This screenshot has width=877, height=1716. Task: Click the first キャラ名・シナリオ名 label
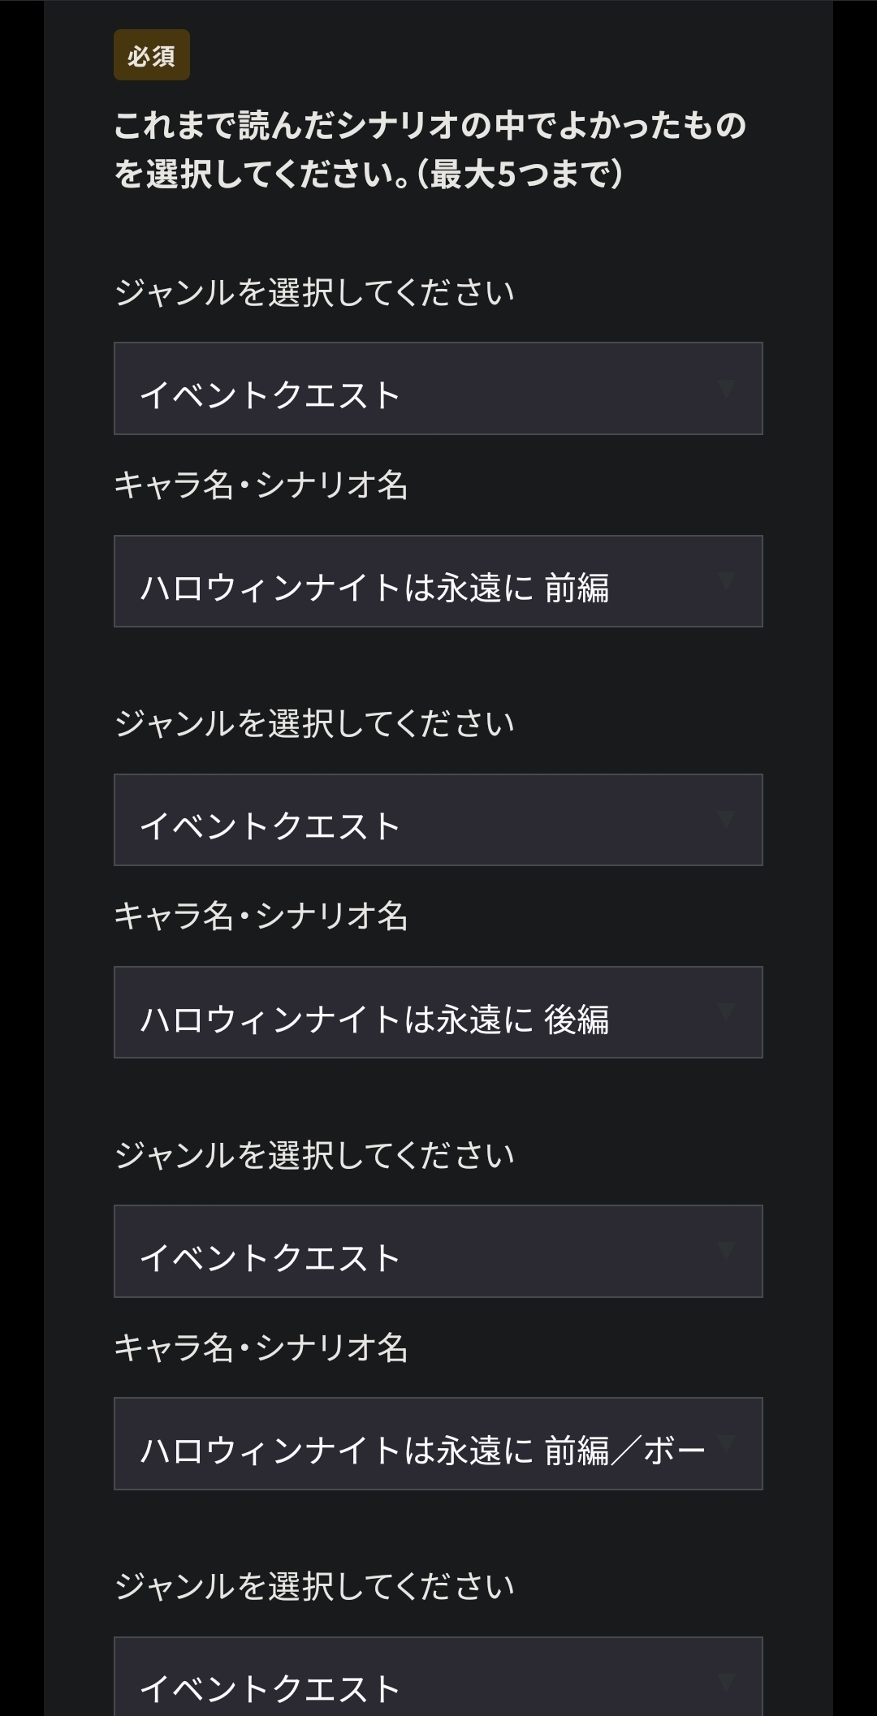pos(261,485)
